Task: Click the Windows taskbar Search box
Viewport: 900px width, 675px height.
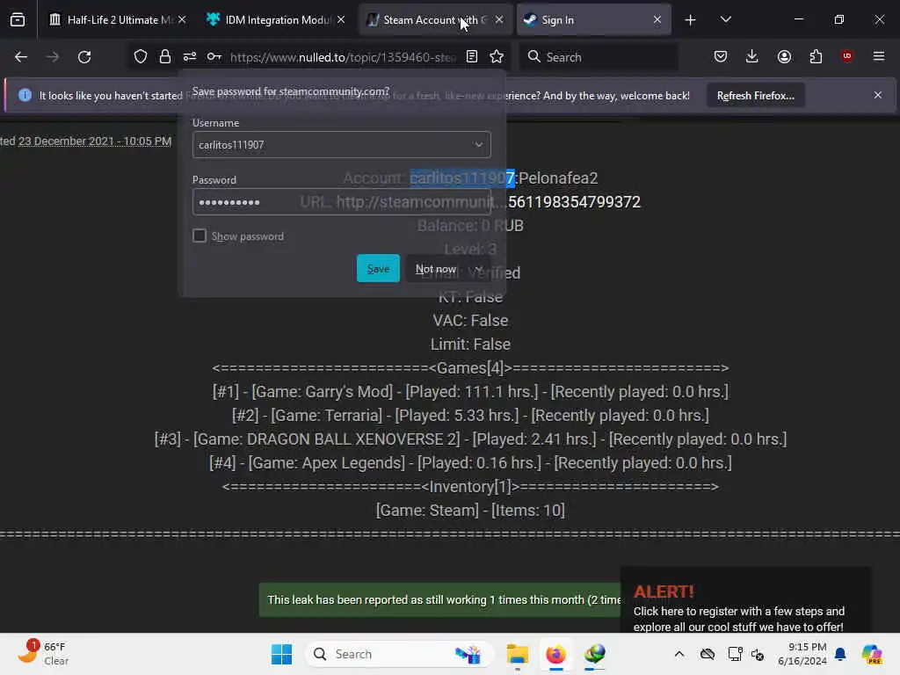Action: click(400, 654)
